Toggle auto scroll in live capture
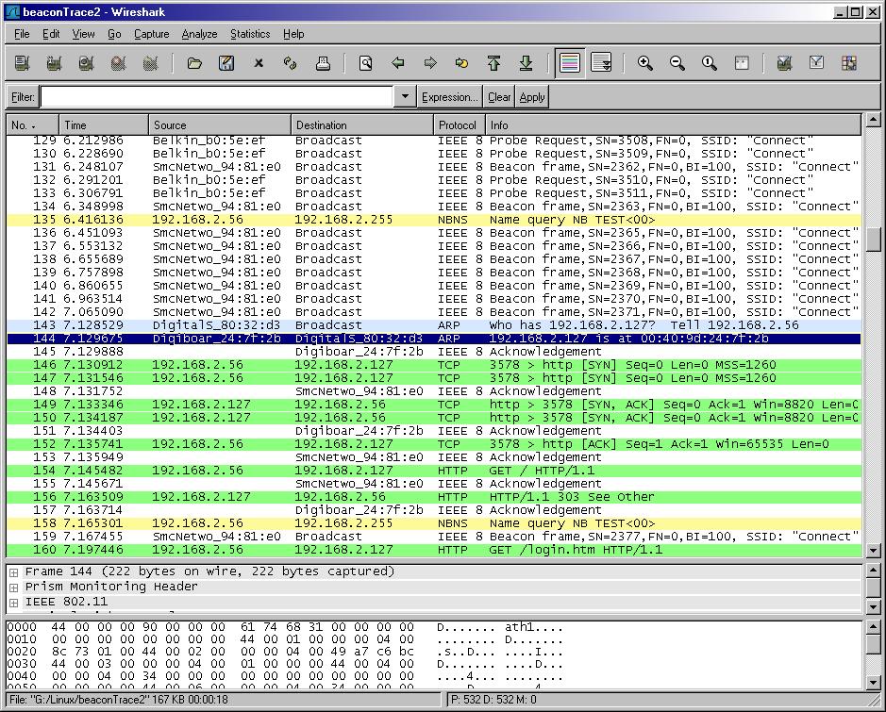The width and height of the screenshot is (886, 712). [601, 63]
